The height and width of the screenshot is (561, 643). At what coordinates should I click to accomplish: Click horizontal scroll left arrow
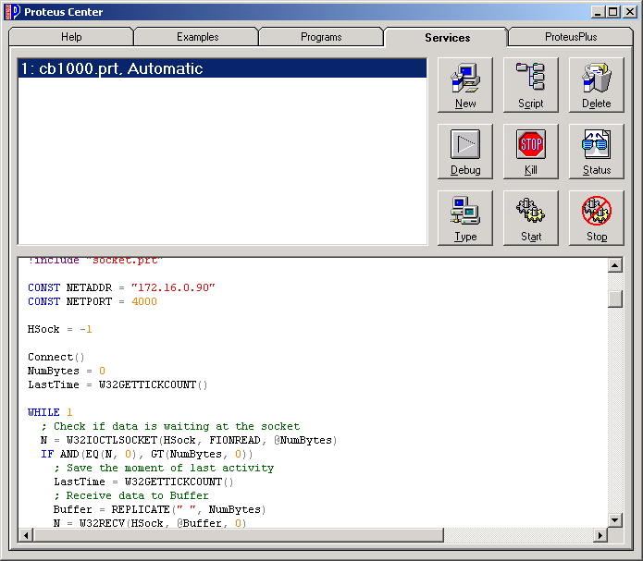tap(26, 535)
